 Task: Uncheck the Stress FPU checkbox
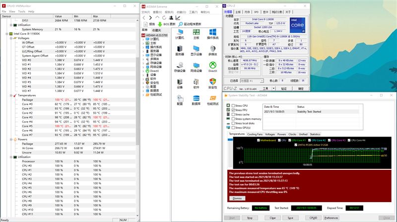[x=233, y=110]
